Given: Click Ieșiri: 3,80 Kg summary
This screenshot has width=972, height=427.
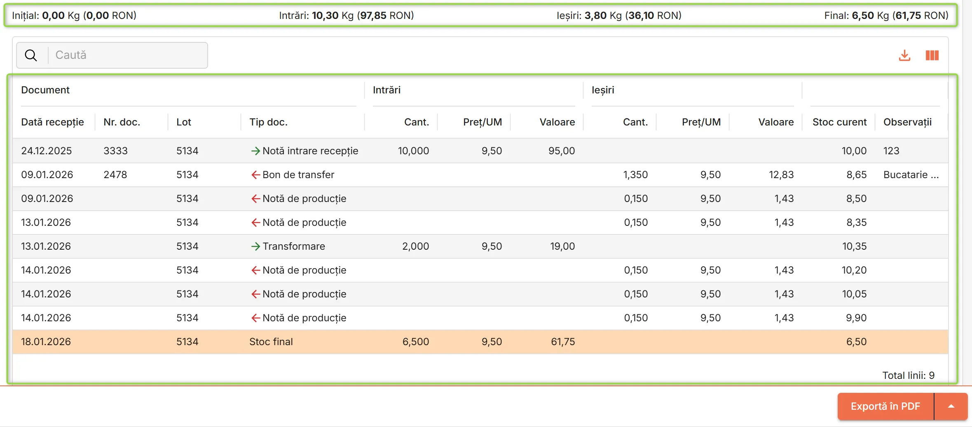Looking at the screenshot, I should (619, 16).
